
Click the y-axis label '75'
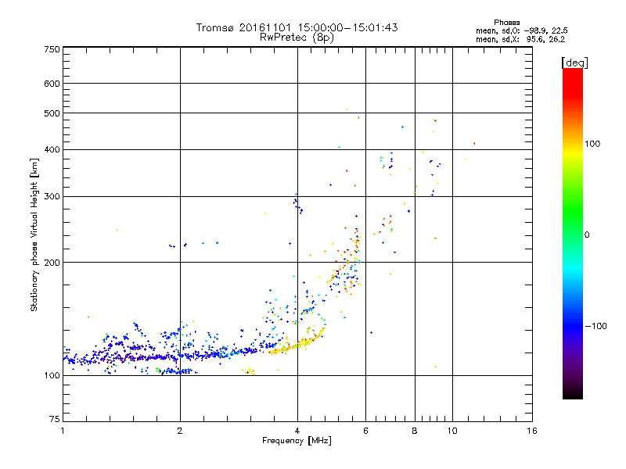click(55, 419)
